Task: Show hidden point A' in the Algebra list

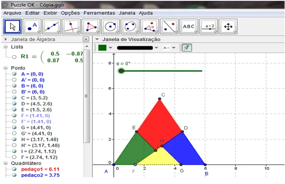Action: point(14,80)
